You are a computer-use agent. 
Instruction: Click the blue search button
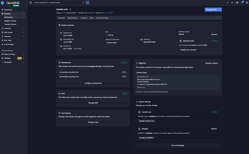[x=87, y=3]
